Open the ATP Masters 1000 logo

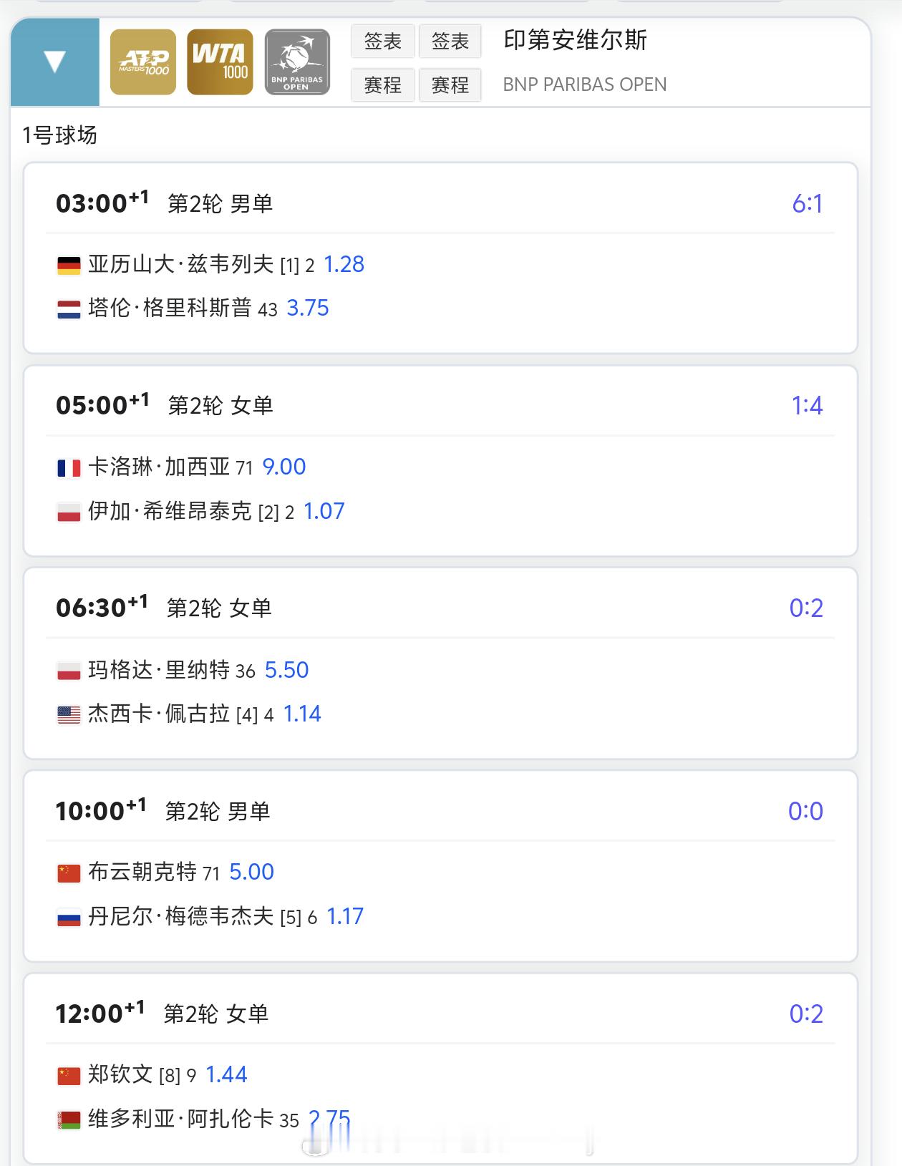coord(143,62)
